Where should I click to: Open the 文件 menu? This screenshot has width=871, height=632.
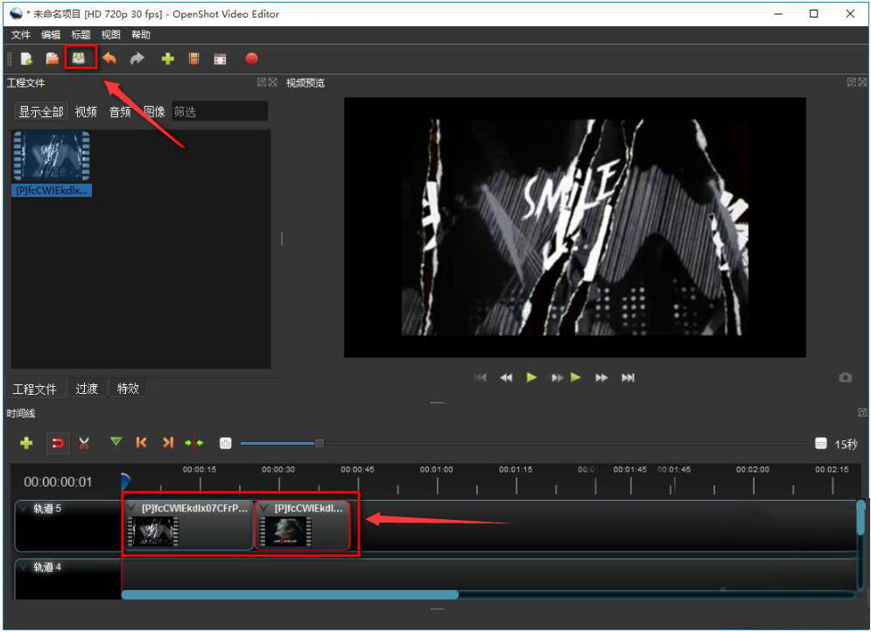coord(20,35)
